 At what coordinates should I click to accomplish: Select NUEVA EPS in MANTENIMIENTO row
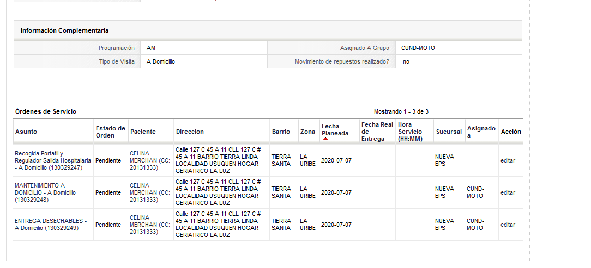pos(444,192)
